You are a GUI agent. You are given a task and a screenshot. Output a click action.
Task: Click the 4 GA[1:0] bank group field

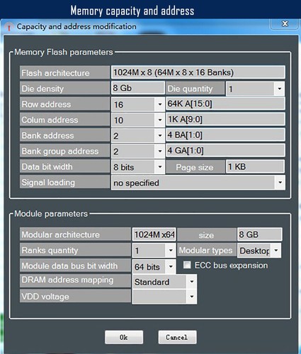225,150
